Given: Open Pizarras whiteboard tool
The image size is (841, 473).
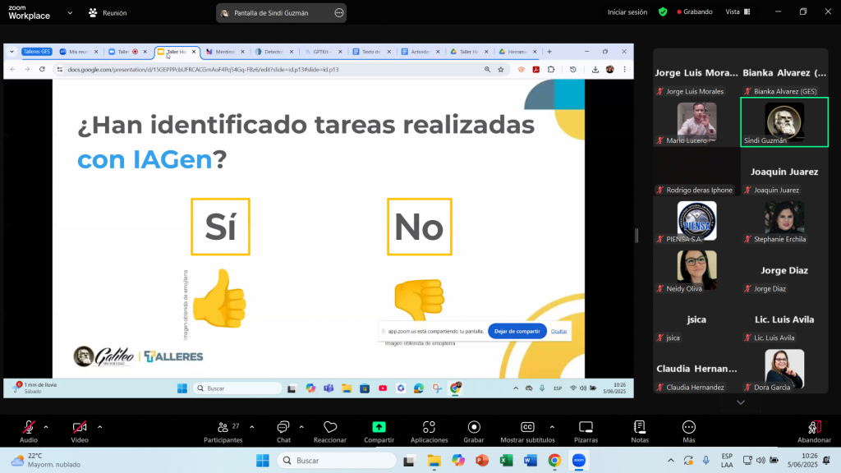Looking at the screenshot, I should (586, 428).
